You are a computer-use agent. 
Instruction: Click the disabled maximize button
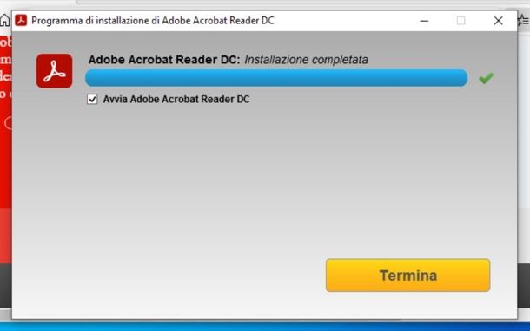[460, 21]
